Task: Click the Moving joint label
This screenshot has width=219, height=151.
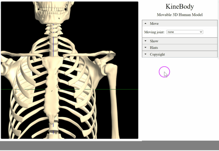Action: [155, 32]
